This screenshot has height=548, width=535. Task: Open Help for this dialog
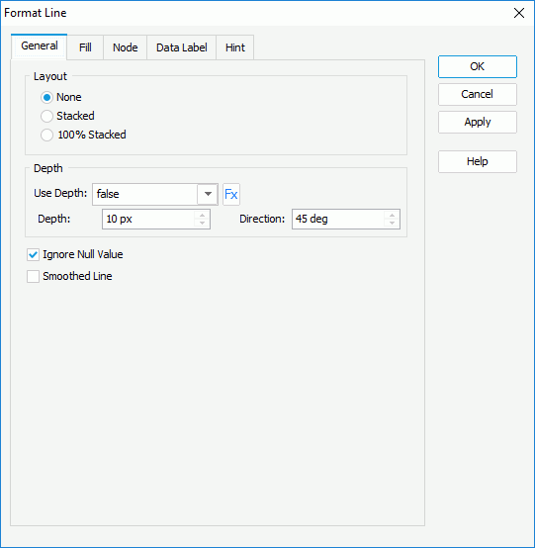478,161
